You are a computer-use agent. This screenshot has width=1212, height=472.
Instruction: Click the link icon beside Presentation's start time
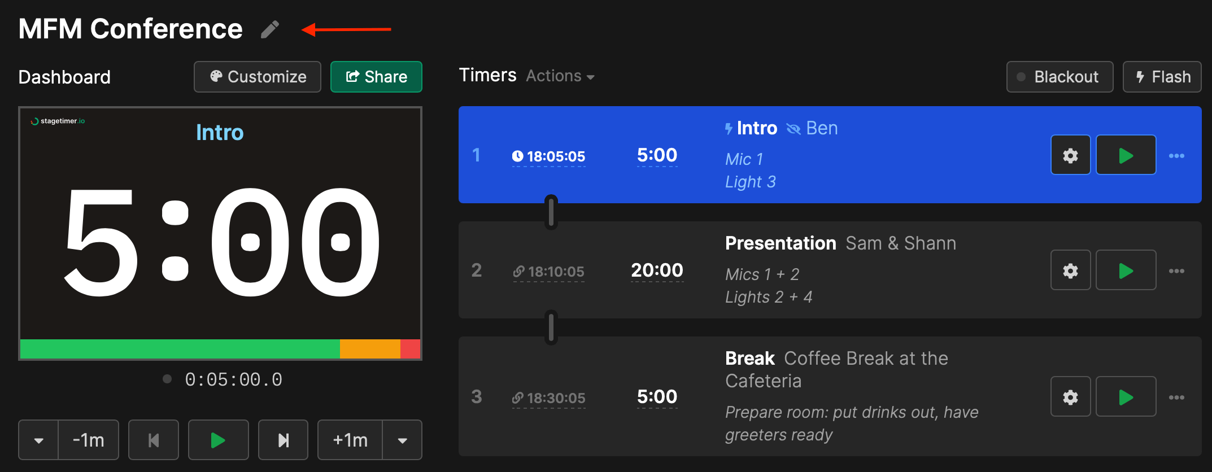(517, 272)
